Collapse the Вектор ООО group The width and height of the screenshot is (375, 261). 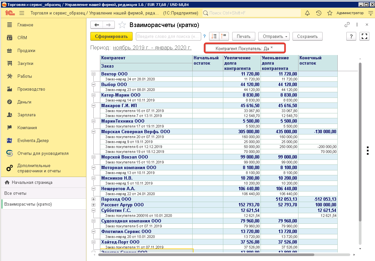(x=94, y=74)
